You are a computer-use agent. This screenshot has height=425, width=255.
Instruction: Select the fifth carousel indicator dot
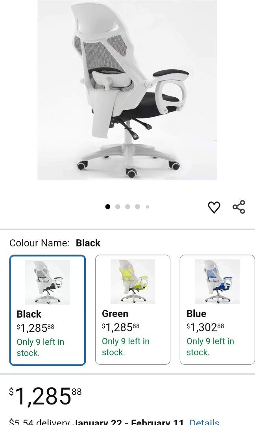point(147,206)
